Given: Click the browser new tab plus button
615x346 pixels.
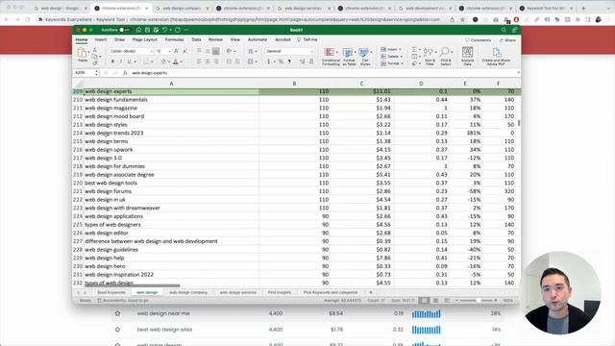Looking at the screenshot, I should pyautogui.click(x=583, y=8).
